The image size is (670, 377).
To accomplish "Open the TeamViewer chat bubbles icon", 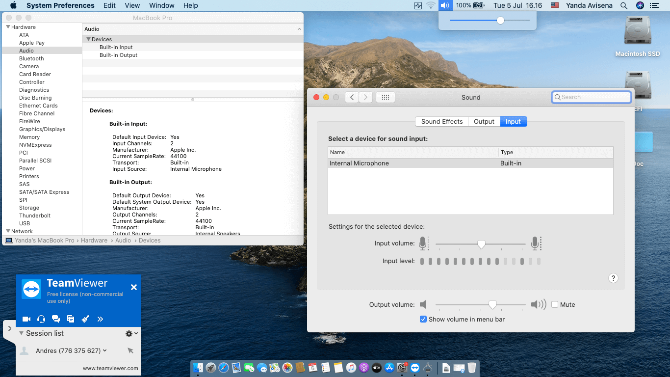I will point(56,319).
